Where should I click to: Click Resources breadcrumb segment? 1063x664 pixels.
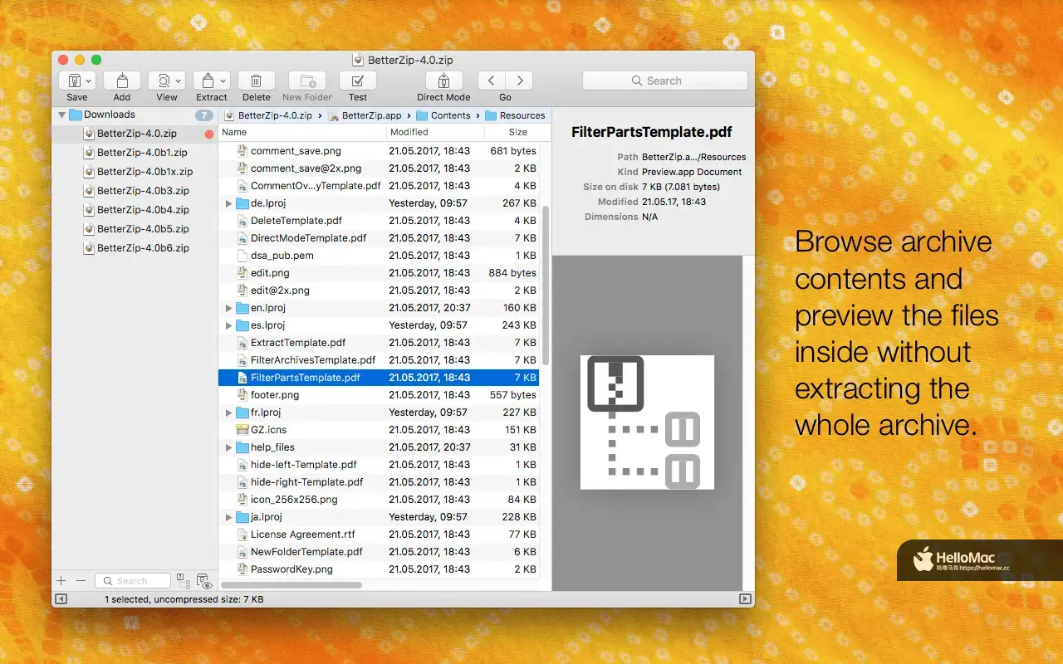pos(515,115)
